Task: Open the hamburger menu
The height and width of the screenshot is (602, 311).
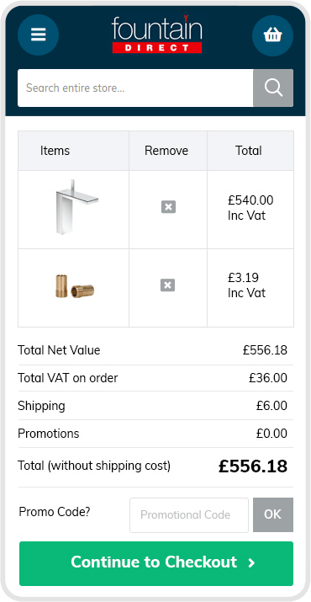Action: pos(38,35)
